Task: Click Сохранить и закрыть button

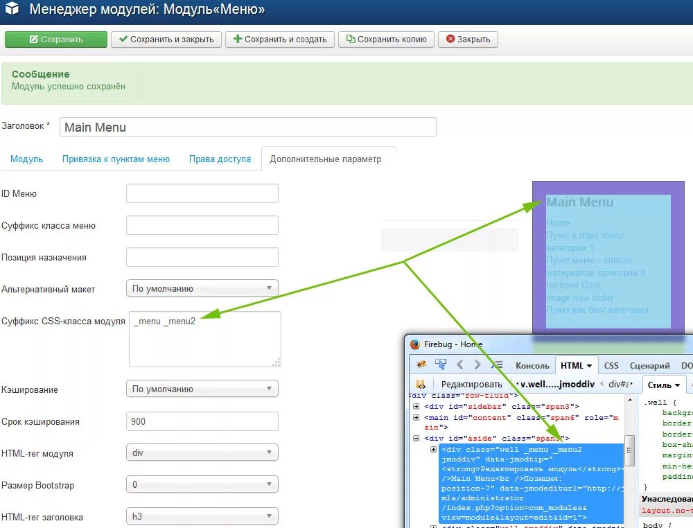Action: tap(166, 39)
